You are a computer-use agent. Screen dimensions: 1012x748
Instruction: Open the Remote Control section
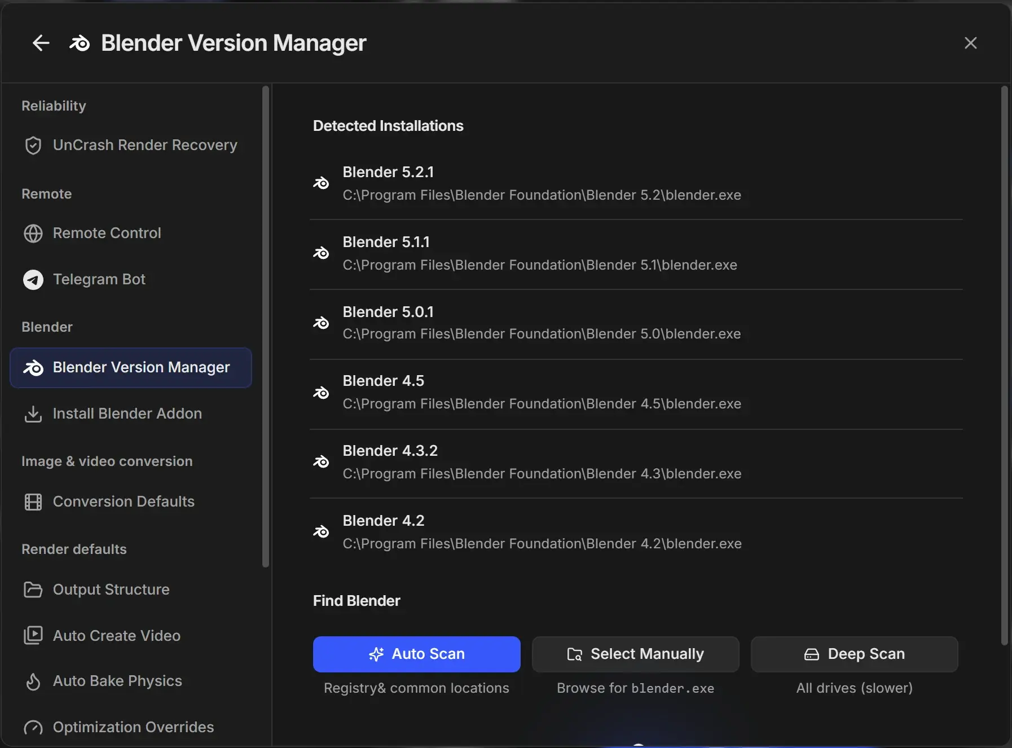(131, 233)
